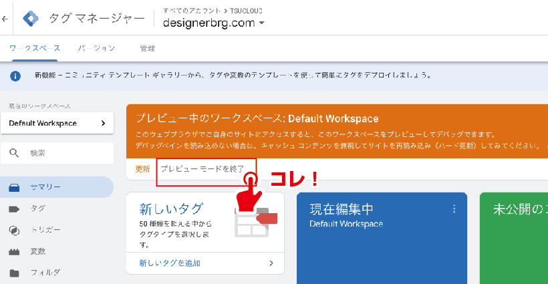This screenshot has width=548, height=284.
Task: Click the back arrow icon
Action: tap(5, 19)
